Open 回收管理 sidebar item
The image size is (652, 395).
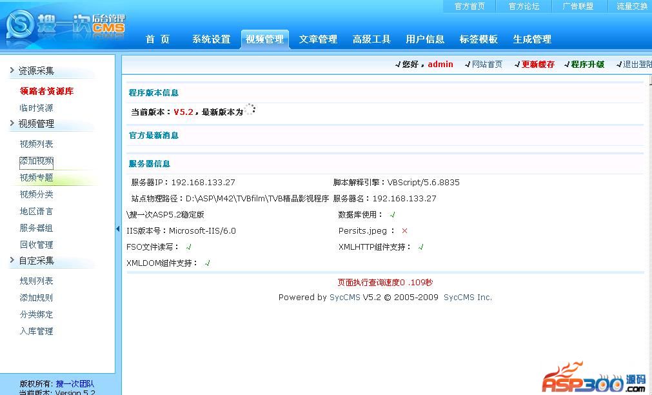[36, 245]
